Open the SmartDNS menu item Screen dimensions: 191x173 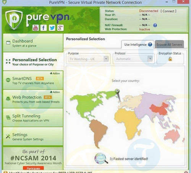tap(33, 80)
